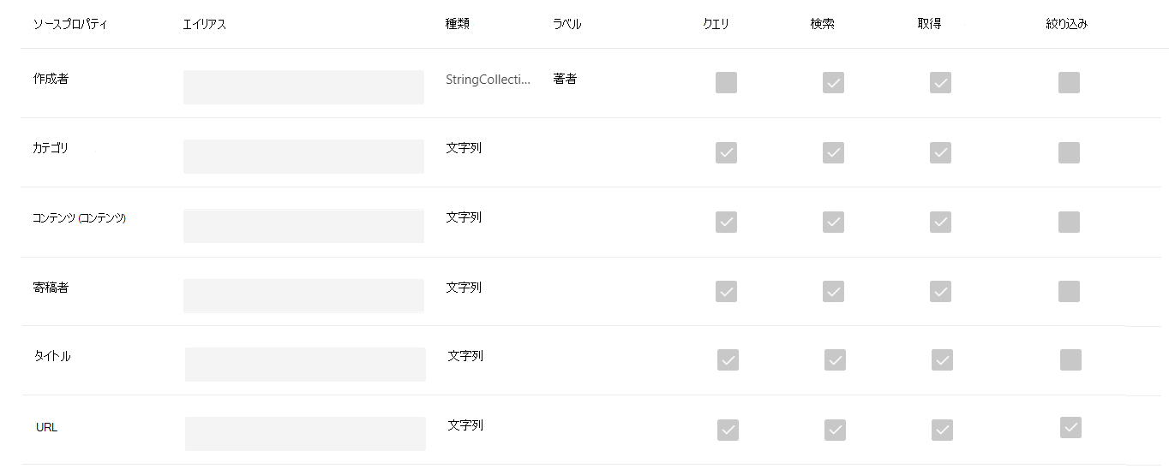This screenshot has height=475, width=1169.
Task: Enable 絞り込み checkbox for タイトル row
Action: (x=1070, y=360)
